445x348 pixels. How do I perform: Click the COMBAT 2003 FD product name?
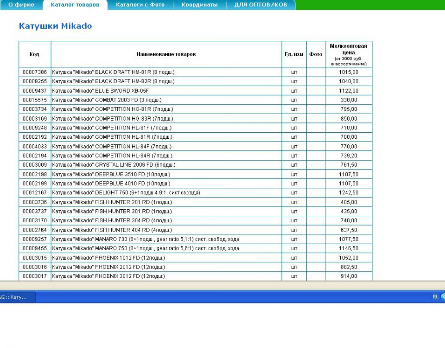coord(107,100)
